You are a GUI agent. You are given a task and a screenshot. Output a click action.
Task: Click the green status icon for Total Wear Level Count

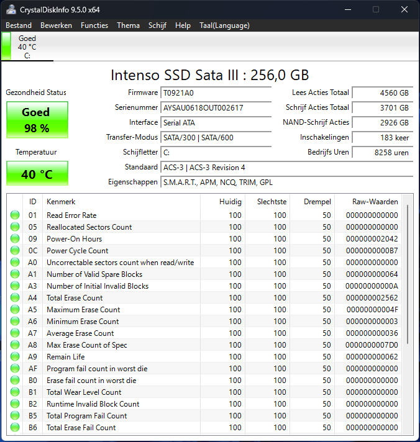click(15, 392)
